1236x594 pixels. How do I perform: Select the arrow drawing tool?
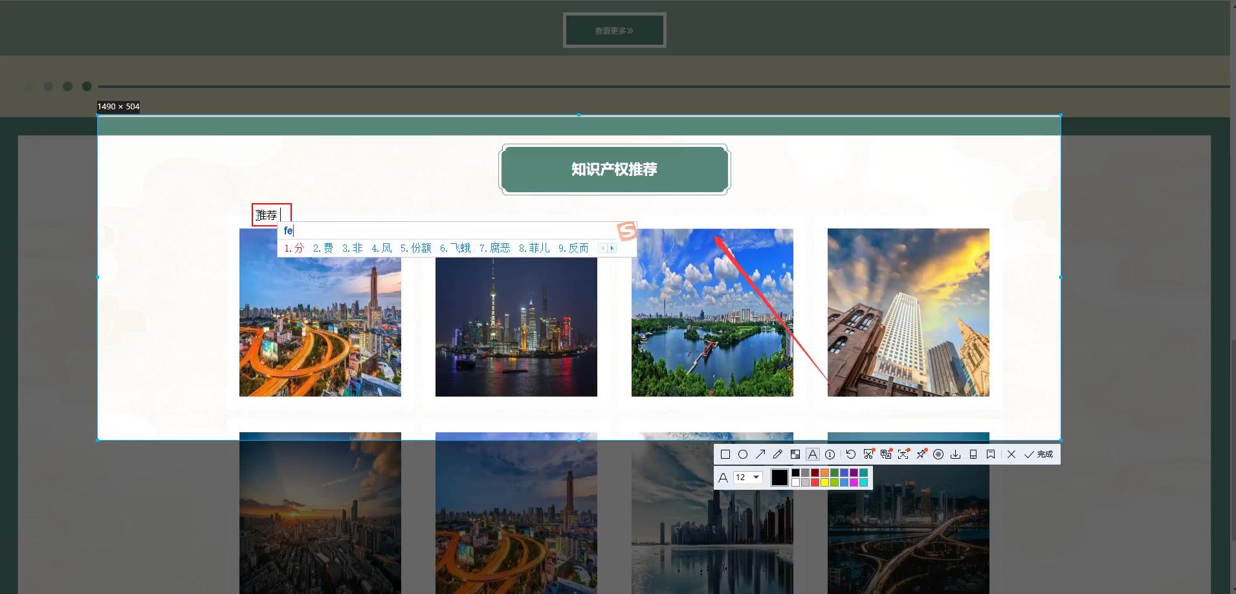point(760,454)
